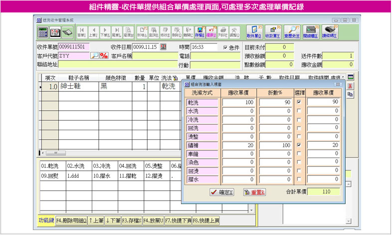Click the 乾洗 應收單價 input field
The width and height of the screenshot is (392, 237).
tap(239, 102)
